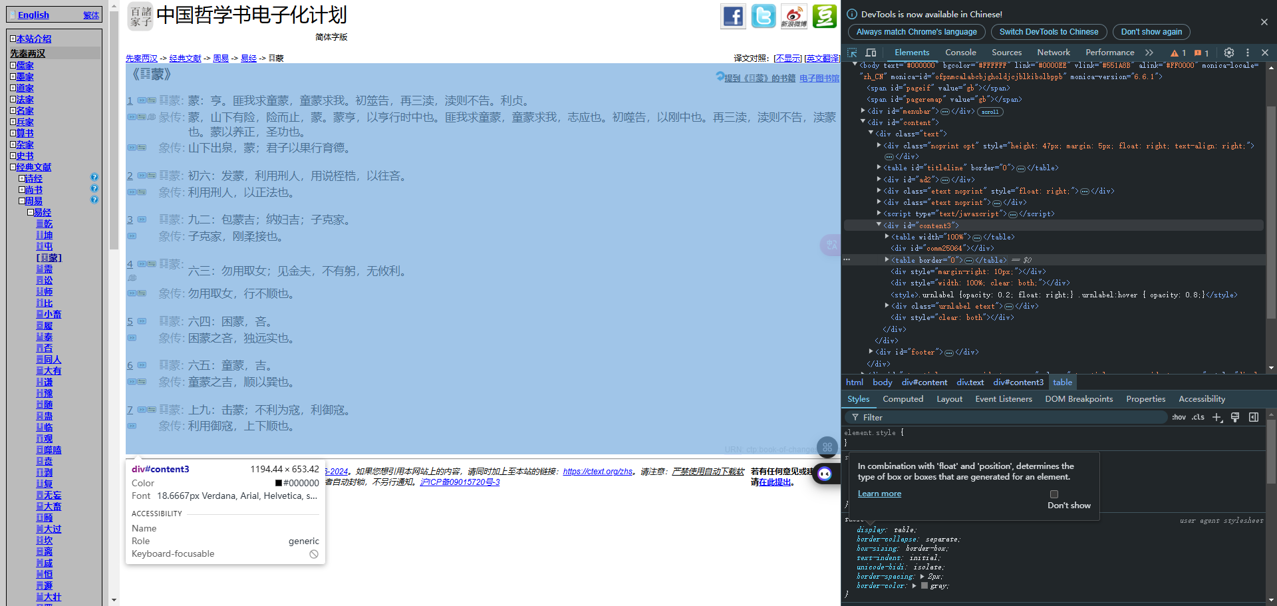Open the Twitter share icon
This screenshot has height=606, width=1277.
click(764, 16)
